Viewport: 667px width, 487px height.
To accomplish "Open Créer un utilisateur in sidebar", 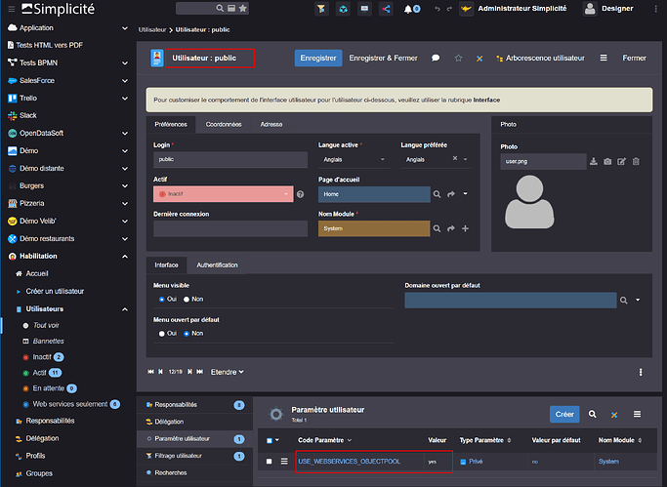I will 56,292.
